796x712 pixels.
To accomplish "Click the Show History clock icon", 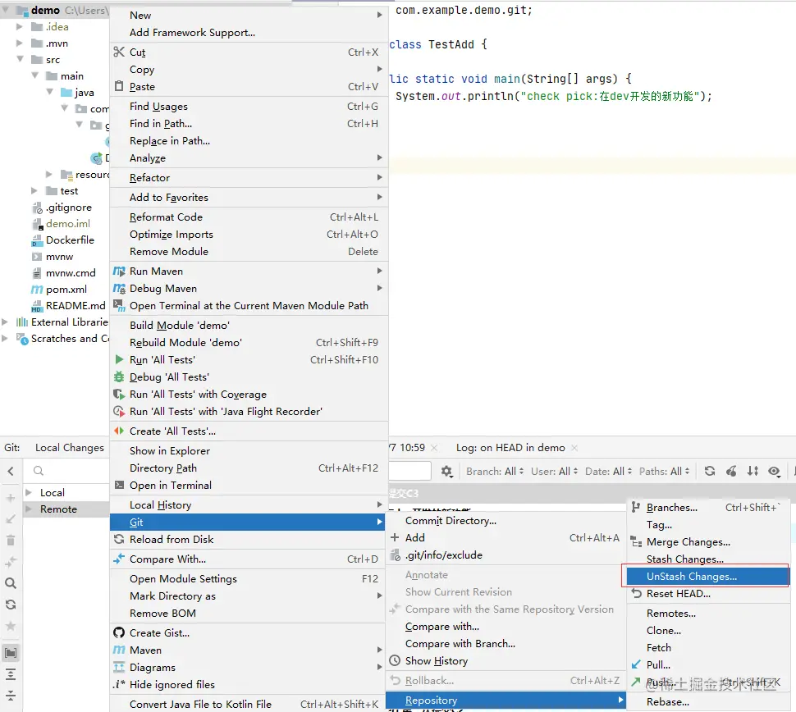I will click(x=395, y=661).
